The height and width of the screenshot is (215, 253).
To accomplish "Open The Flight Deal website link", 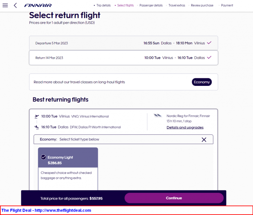I will tap(46, 210).
